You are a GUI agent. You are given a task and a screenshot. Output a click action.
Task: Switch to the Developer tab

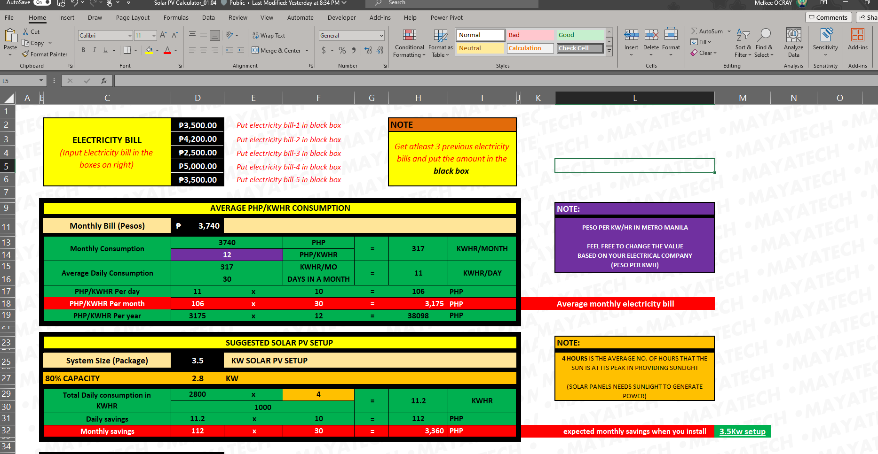[x=341, y=17]
